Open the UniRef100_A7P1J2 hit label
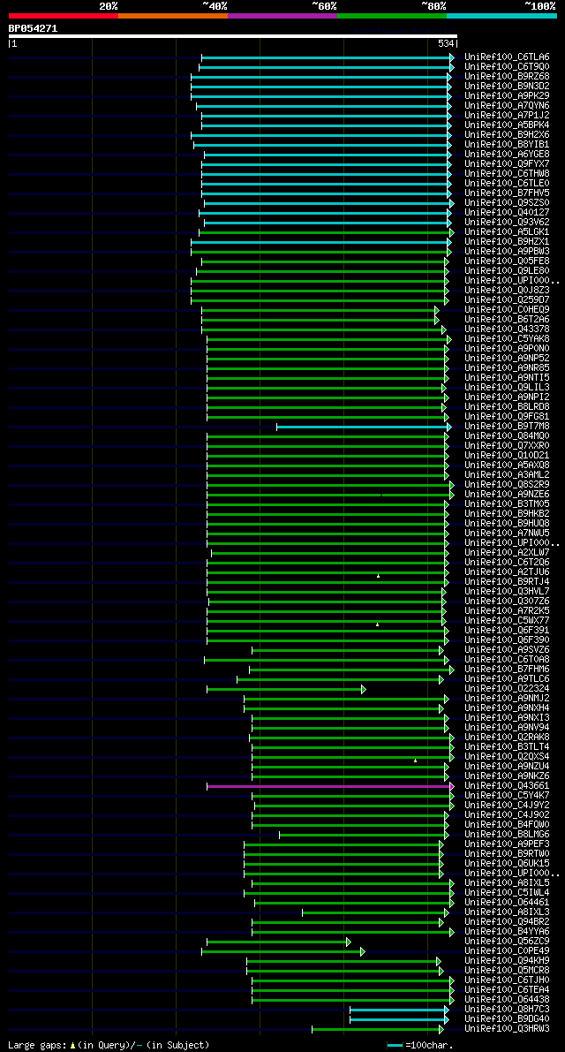This screenshot has width=565, height=1052. [507, 116]
